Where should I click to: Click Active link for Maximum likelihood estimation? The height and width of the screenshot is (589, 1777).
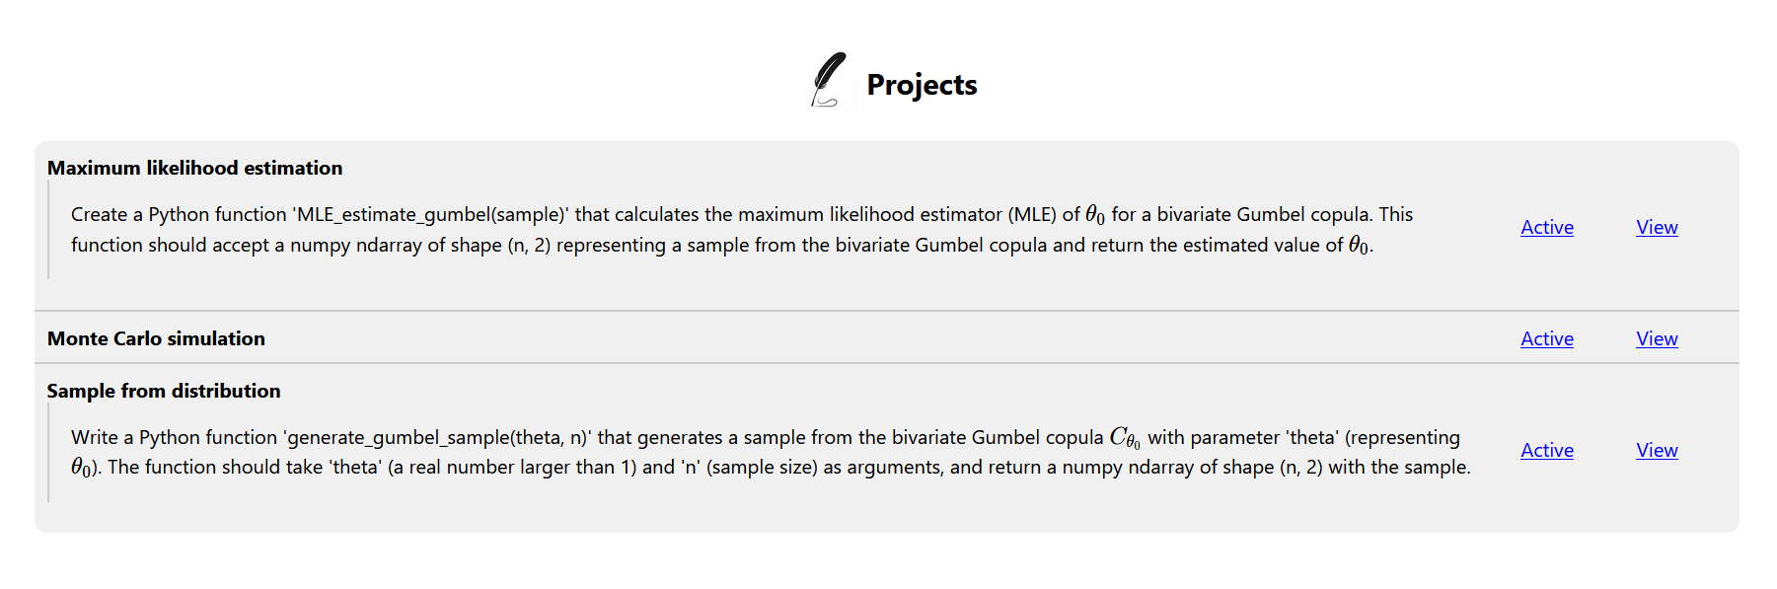(1547, 227)
